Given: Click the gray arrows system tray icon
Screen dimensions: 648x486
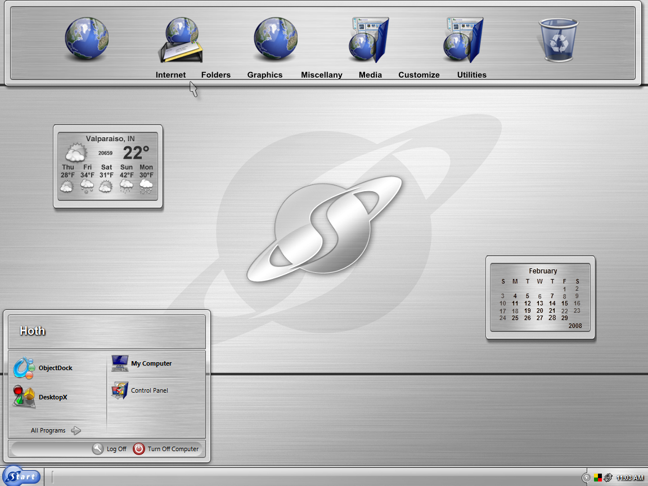Looking at the screenshot, I should pos(608,478).
